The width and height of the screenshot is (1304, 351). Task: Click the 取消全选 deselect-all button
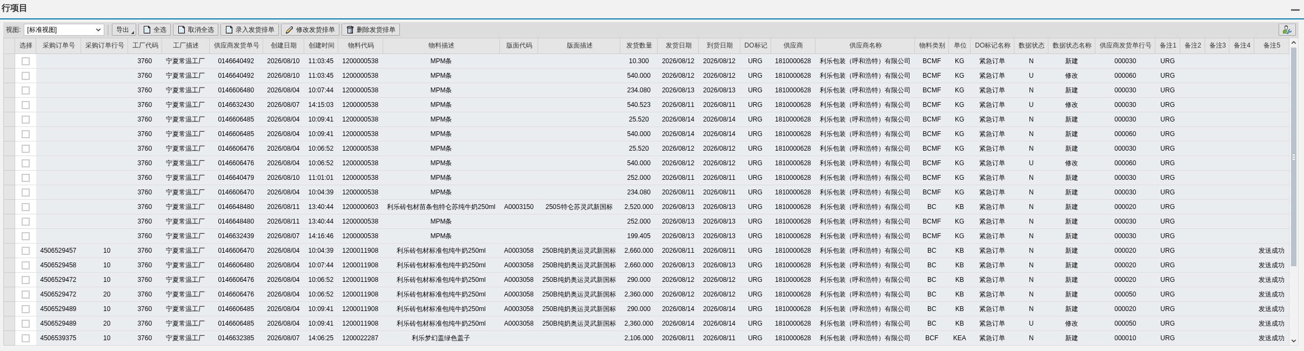coord(196,30)
